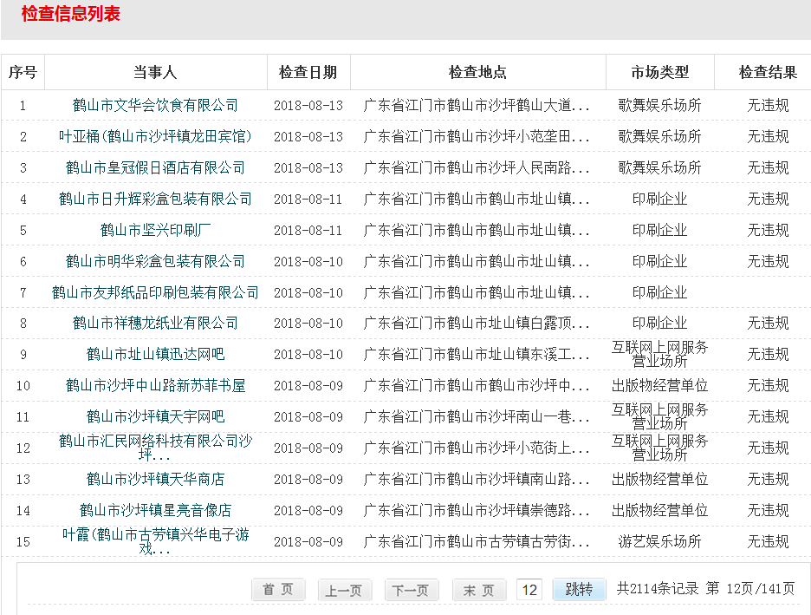
Task: Click 上一页 previous page button
Action: click(345, 590)
